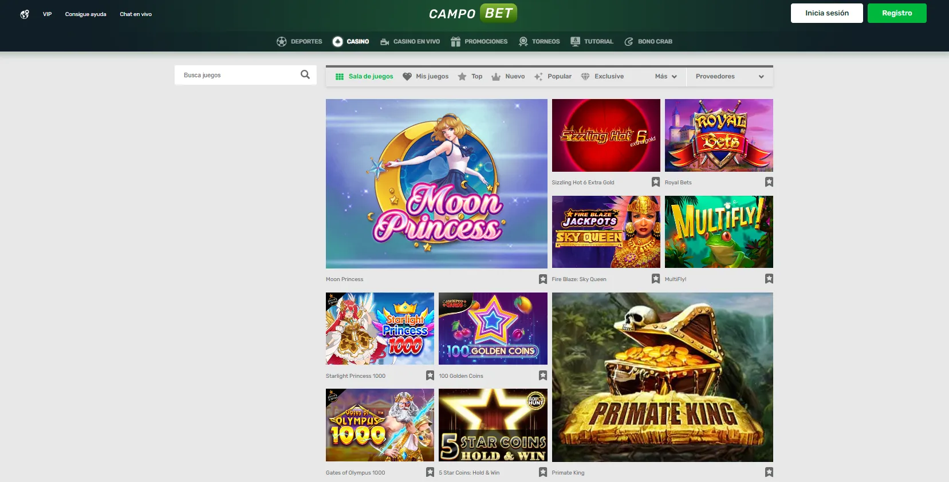
Task: Click the search magnifier icon
Action: 305,74
